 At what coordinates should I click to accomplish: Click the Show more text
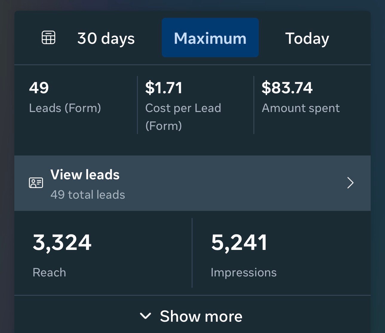coord(201,316)
